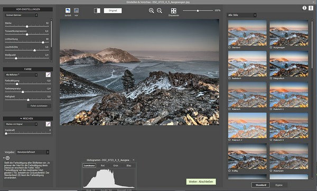Screen dimensions: 317x191
Task: Favorite the Standard style with its star
Action: point(229,47)
